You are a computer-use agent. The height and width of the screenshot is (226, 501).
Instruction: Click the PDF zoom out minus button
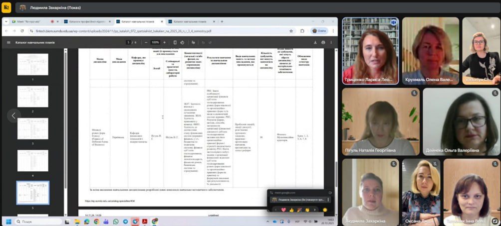(x=147, y=42)
